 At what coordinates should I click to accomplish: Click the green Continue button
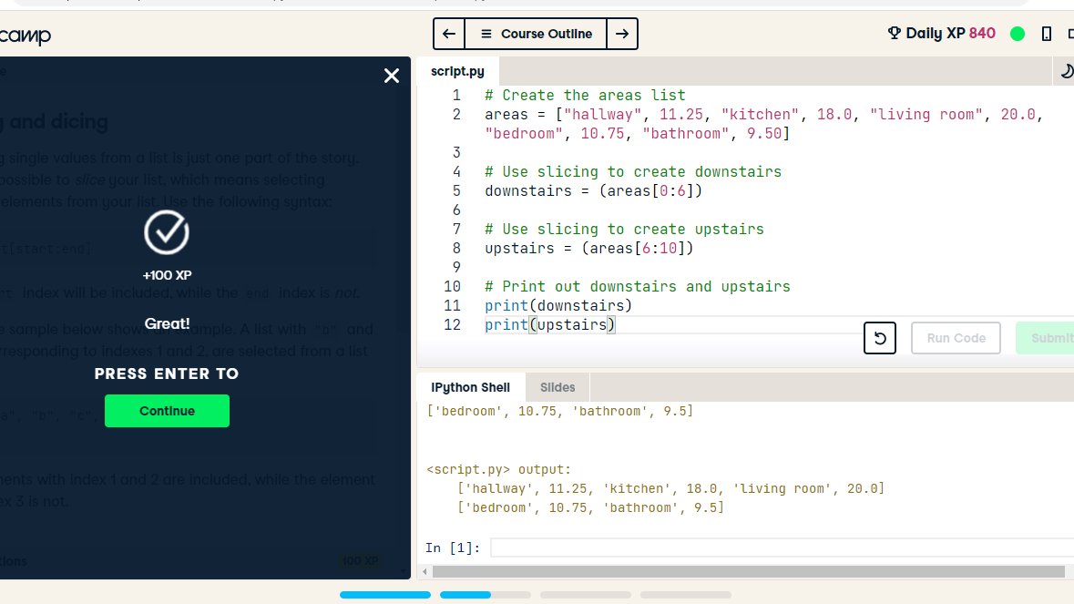167,411
